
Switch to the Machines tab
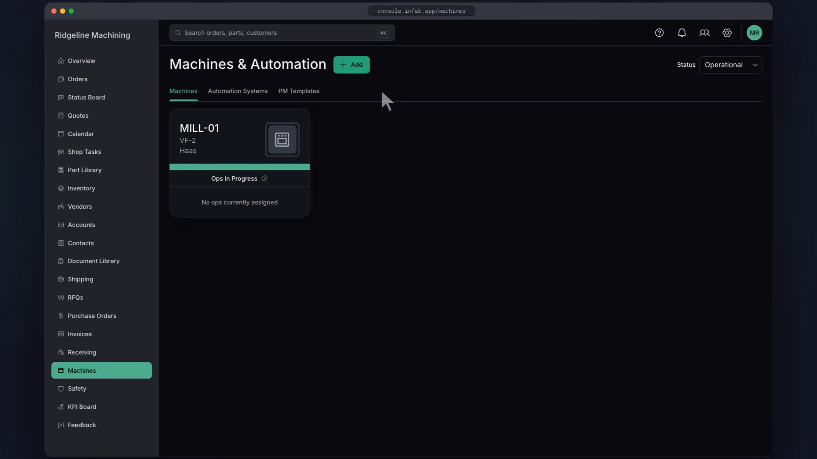[183, 91]
